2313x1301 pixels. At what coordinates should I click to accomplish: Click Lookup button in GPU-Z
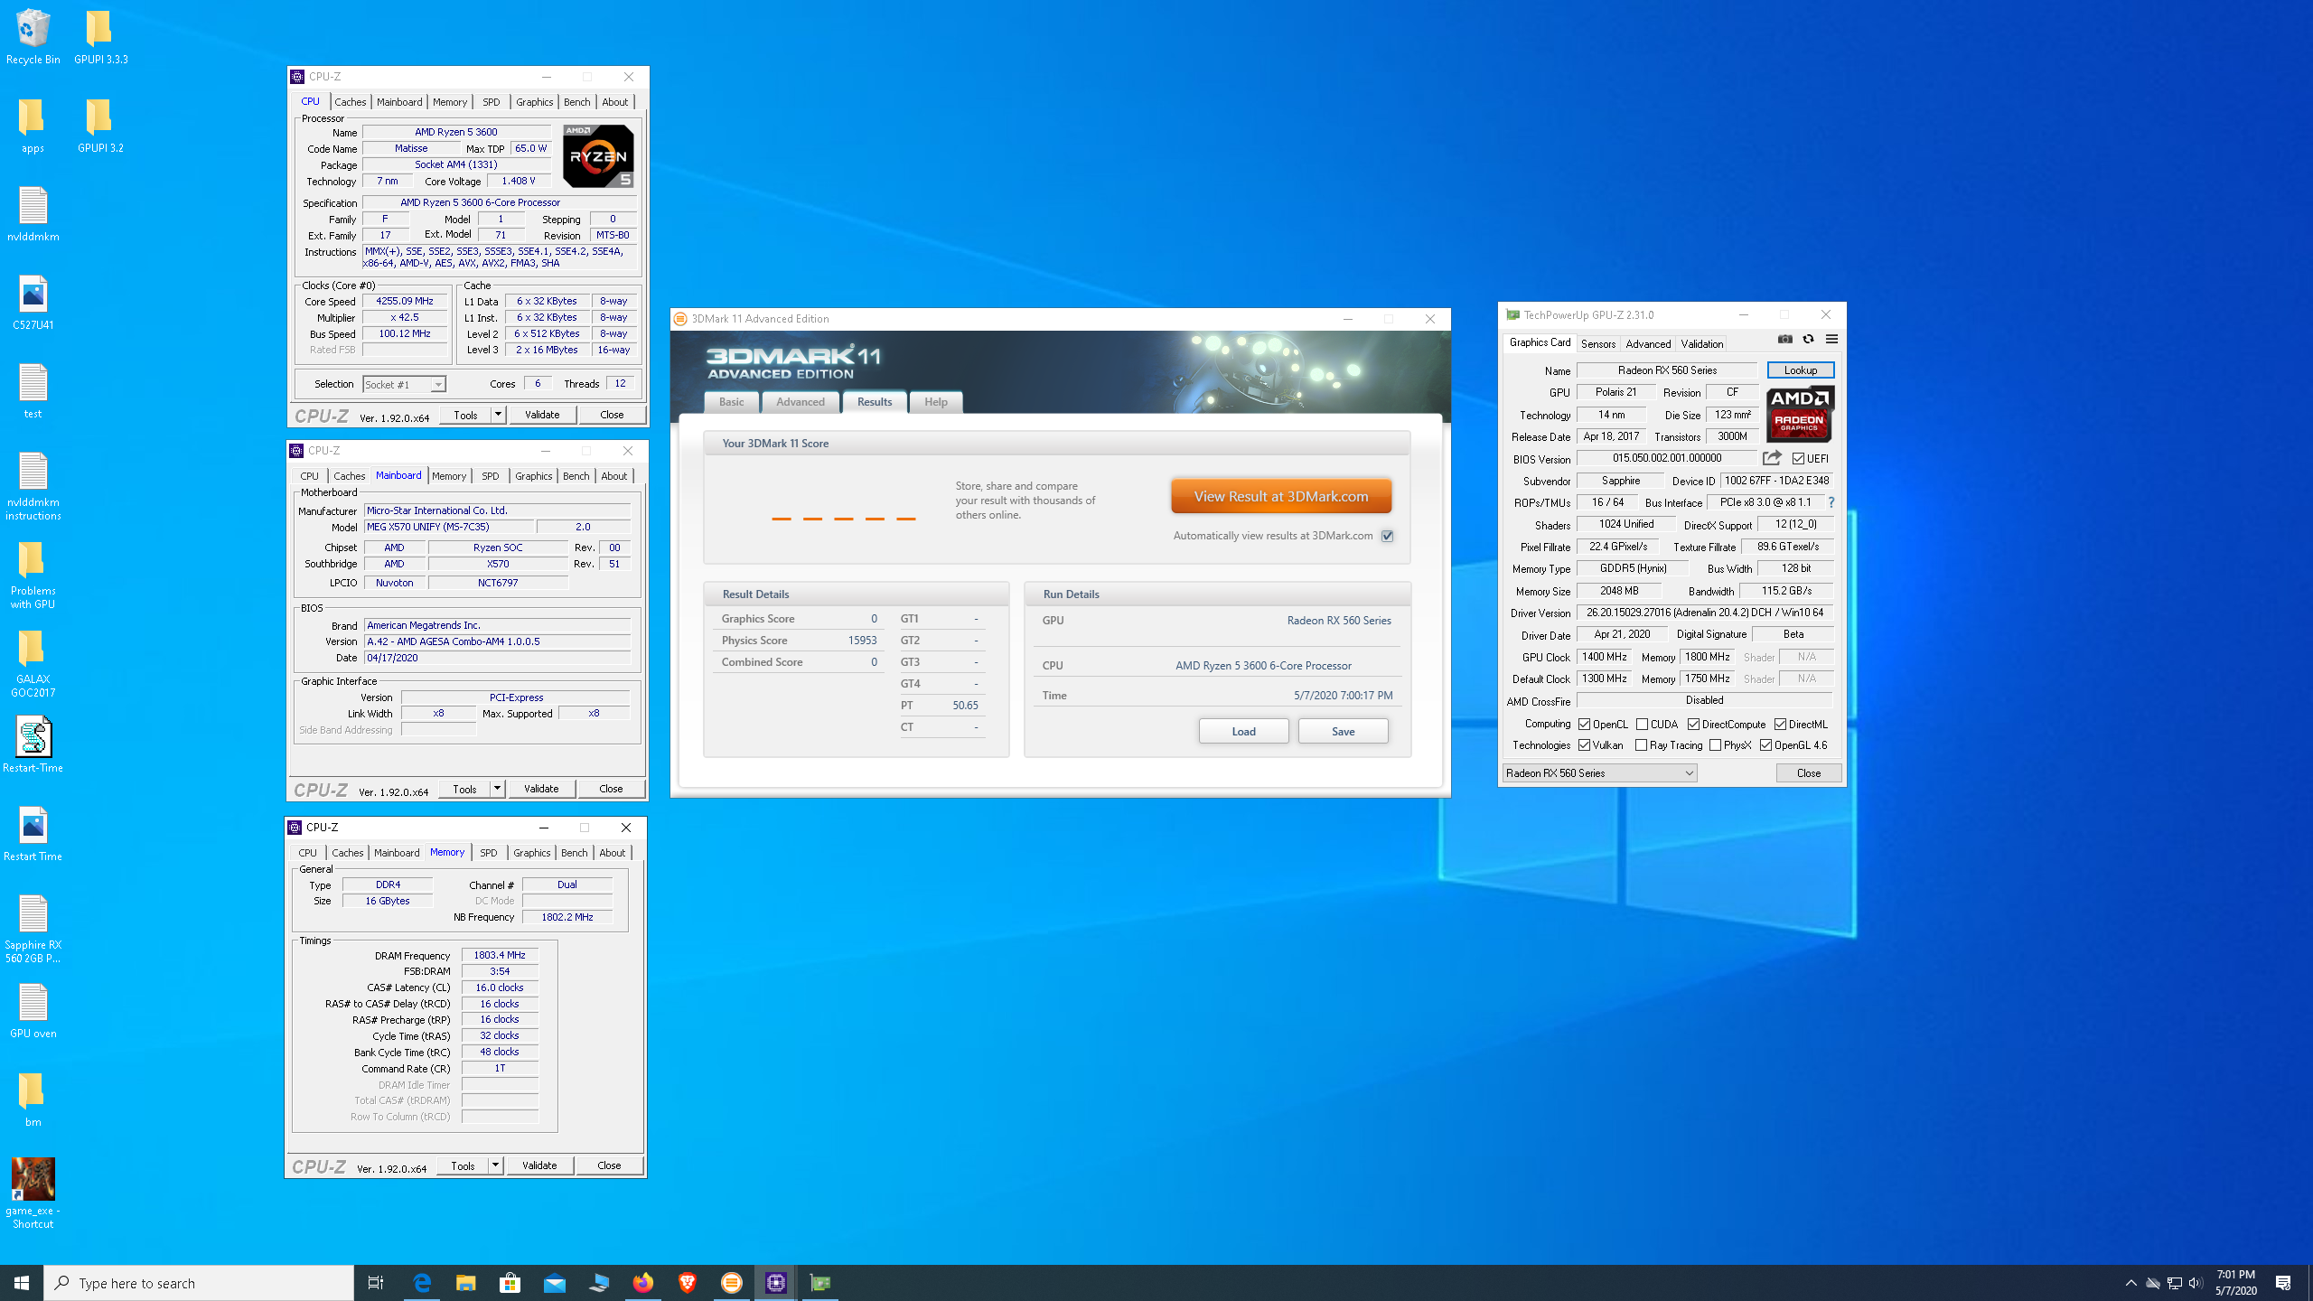click(x=1800, y=370)
